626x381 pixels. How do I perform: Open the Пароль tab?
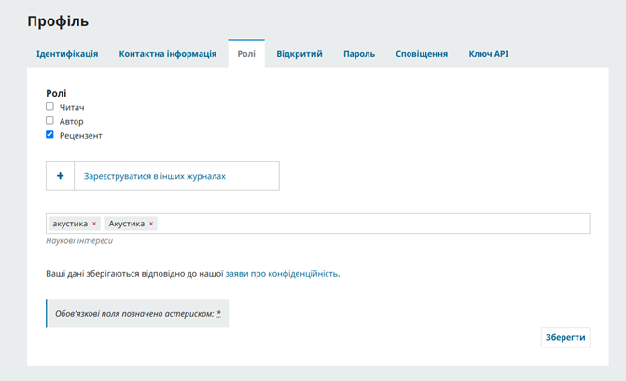359,54
